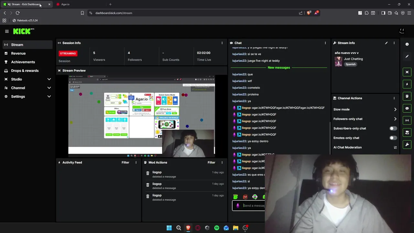414x233 pixels.
Task: Open Mod Actions three-dot menu
Action: [222, 162]
